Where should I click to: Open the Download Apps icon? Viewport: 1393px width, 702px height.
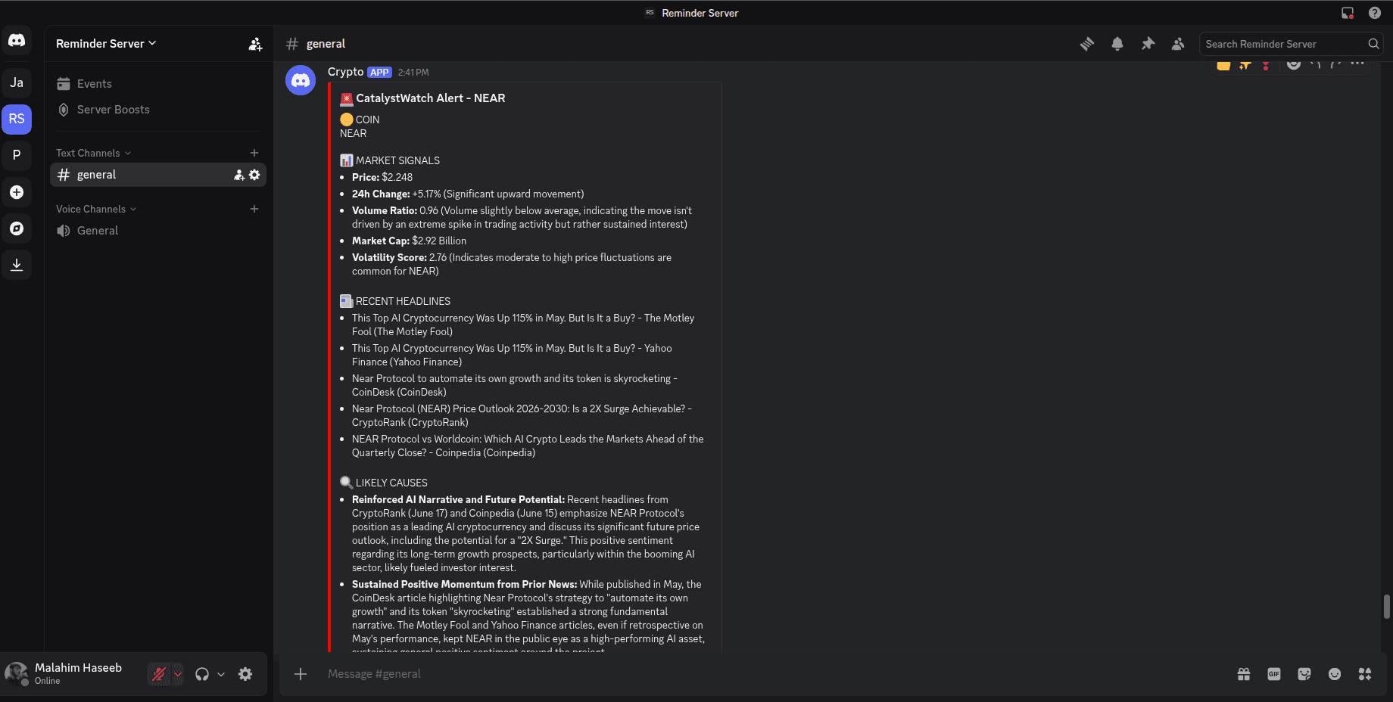pyautogui.click(x=17, y=265)
